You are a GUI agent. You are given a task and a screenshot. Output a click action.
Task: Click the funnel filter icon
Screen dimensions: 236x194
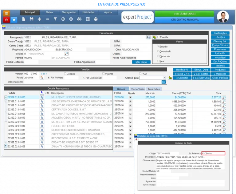55,19
